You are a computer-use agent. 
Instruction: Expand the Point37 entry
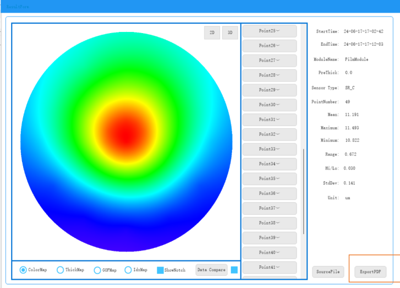pyautogui.click(x=270, y=208)
